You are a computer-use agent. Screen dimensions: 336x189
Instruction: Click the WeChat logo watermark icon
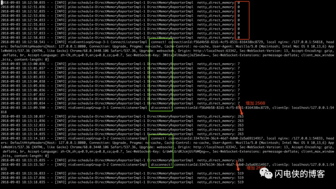(266, 173)
